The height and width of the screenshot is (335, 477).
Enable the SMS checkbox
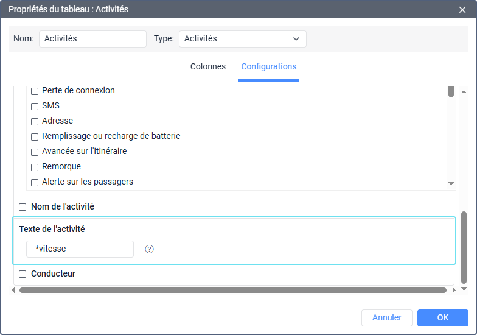coord(35,106)
